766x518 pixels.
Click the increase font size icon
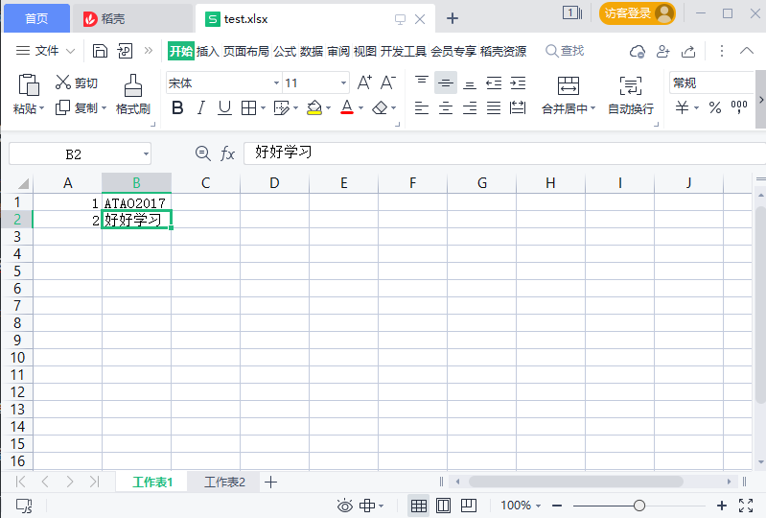[364, 83]
